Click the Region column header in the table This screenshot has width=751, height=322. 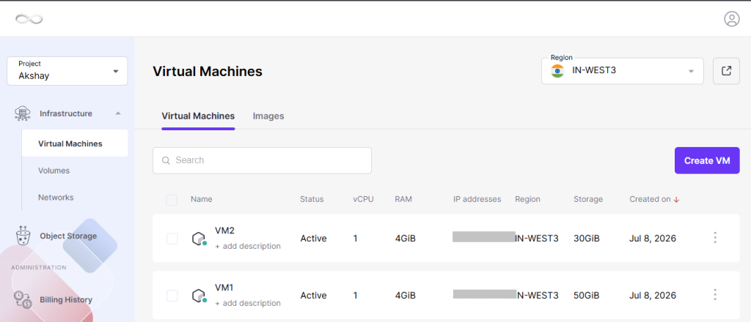point(527,200)
